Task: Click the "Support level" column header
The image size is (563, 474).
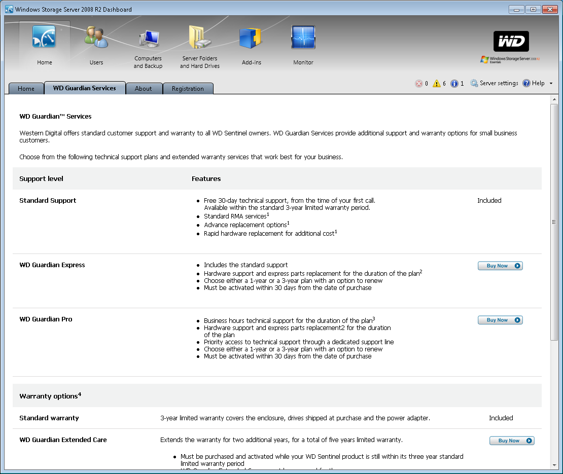Action: 41,178
